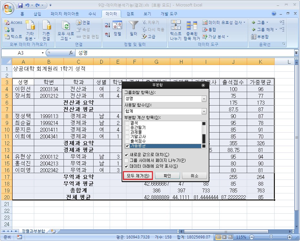The image size is (300, 241).
Task: Open the 그룹화할 항목 dropdown
Action: tap(204, 99)
